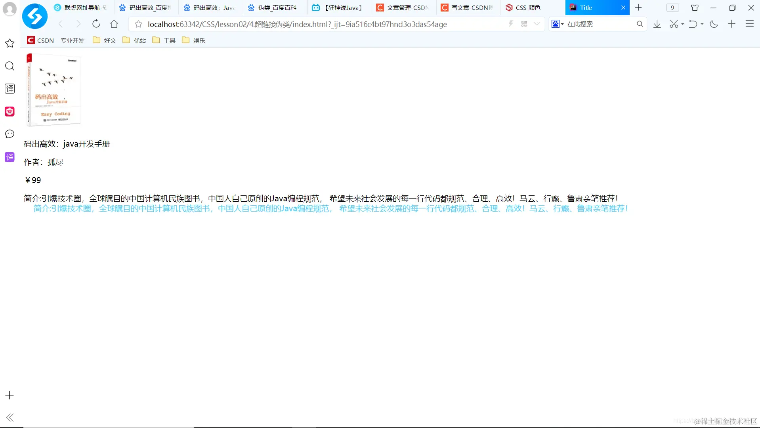760x428 pixels.
Task: Open the home page icon
Action: [114, 24]
